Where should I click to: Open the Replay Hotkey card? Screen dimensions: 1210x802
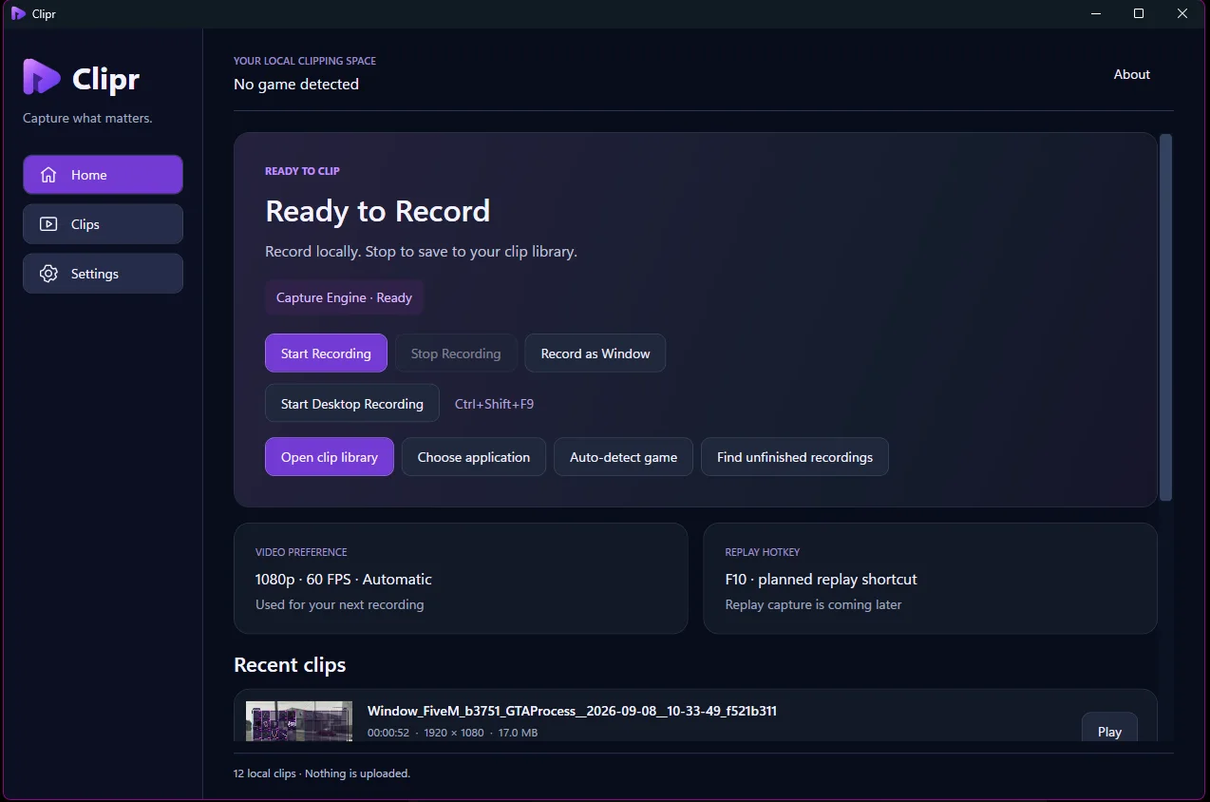tap(930, 578)
